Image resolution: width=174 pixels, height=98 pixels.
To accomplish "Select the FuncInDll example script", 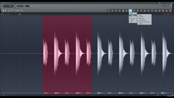I will [x=144, y=17].
